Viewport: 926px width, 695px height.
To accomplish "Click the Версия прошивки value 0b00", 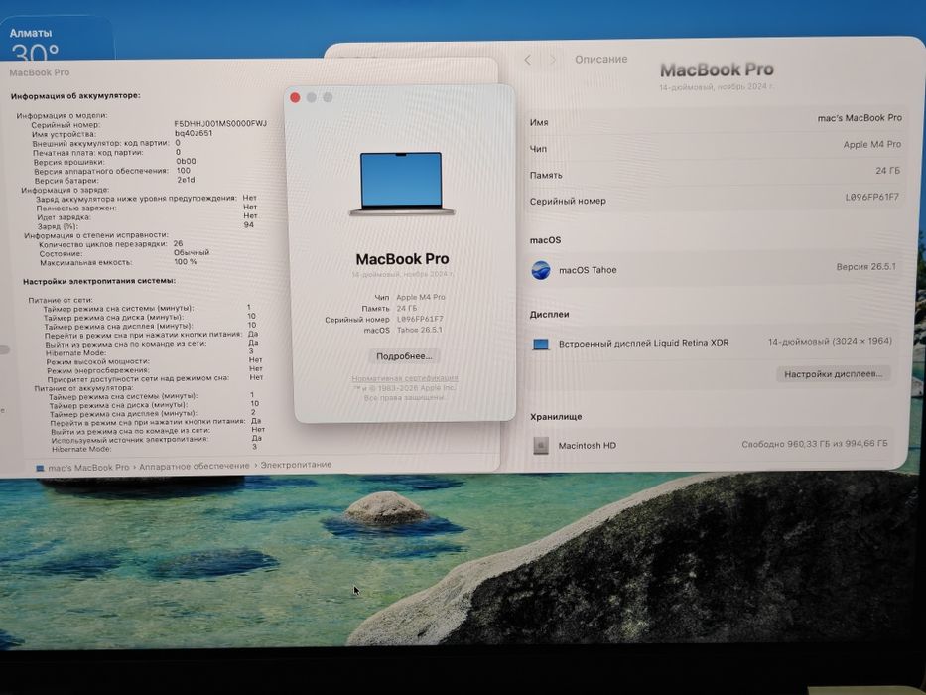I will (186, 161).
